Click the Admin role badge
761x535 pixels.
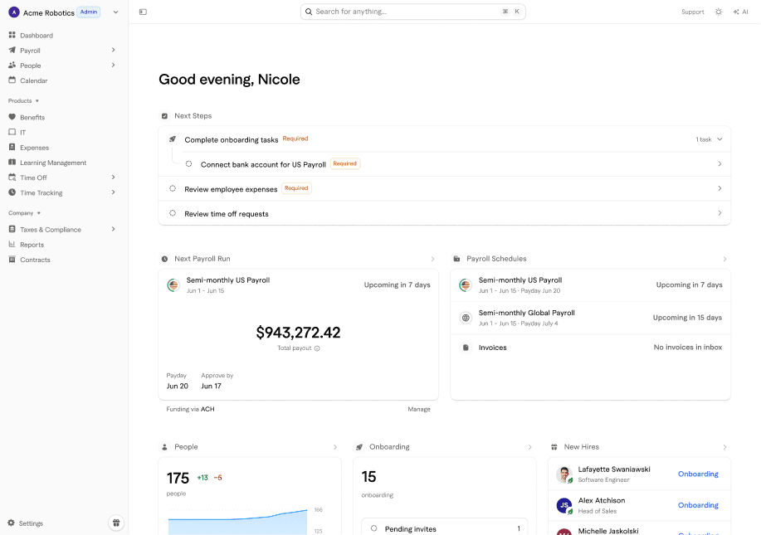[88, 12]
